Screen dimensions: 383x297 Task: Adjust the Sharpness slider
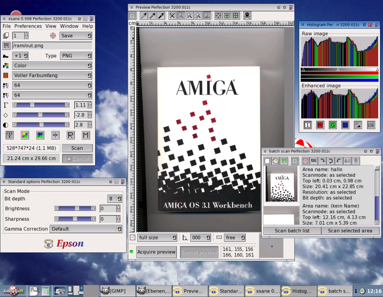click(75, 219)
